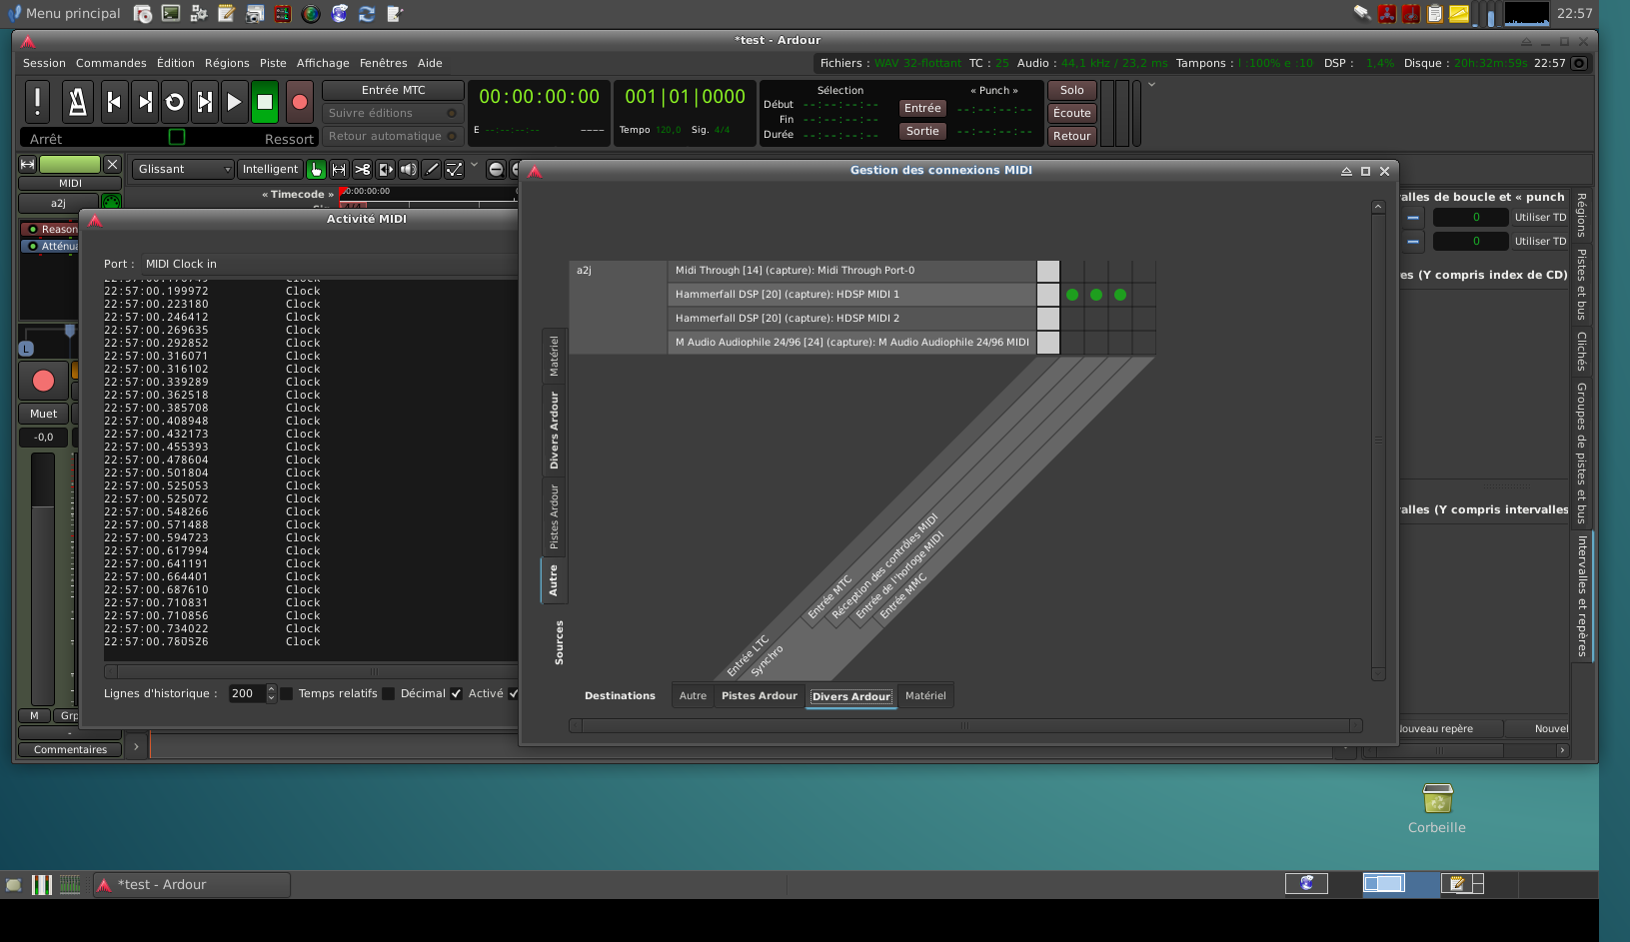The height and width of the screenshot is (942, 1630).
Task: Enable the Temps relatifs checkbox
Action: pos(287,694)
